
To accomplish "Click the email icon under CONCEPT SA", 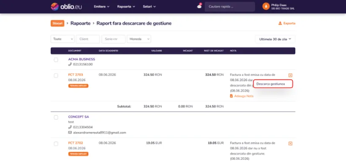I will pyautogui.click(x=70, y=133).
